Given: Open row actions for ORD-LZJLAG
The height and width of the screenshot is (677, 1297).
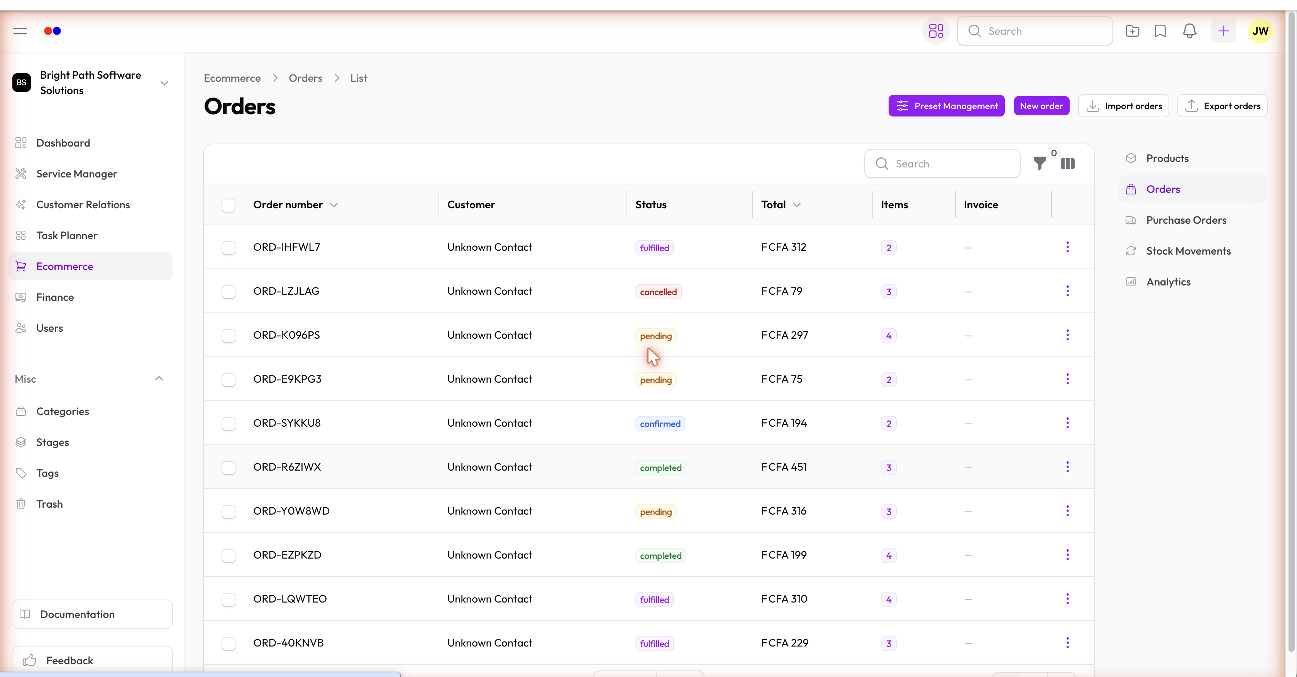Looking at the screenshot, I should [x=1067, y=291].
